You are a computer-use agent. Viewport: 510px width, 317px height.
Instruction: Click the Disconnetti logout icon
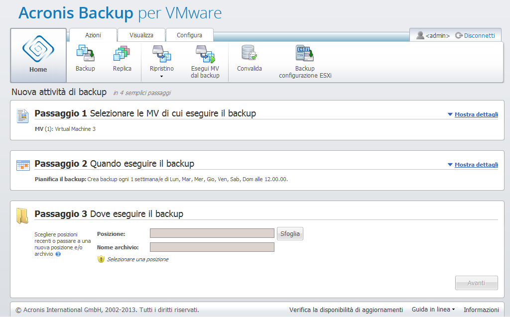[x=459, y=35]
